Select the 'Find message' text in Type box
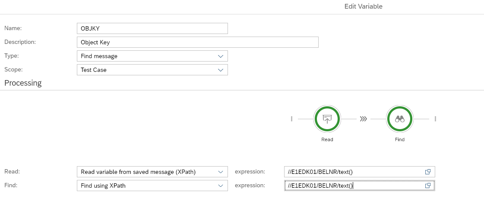This screenshot has width=484, height=198. pyautogui.click(x=99, y=56)
